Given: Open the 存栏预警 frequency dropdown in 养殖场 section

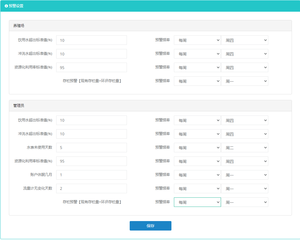Looking at the screenshot, I should coord(197,81).
